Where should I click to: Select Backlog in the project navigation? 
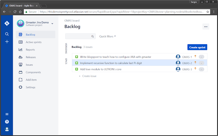(36, 34)
